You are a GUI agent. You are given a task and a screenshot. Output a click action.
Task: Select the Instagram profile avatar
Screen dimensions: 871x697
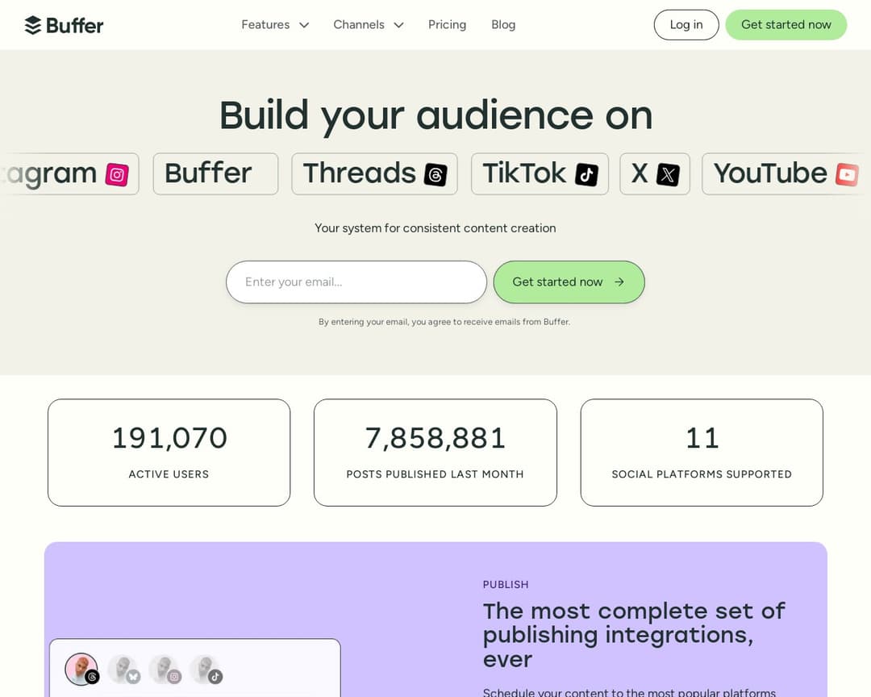coord(165,670)
